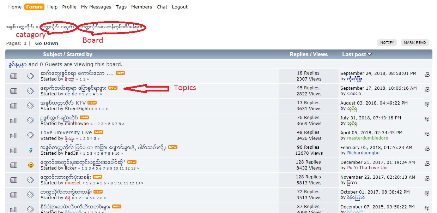The image size is (437, 213).
Task: Click message icon in moeset's topic row
Action: click(31, 180)
